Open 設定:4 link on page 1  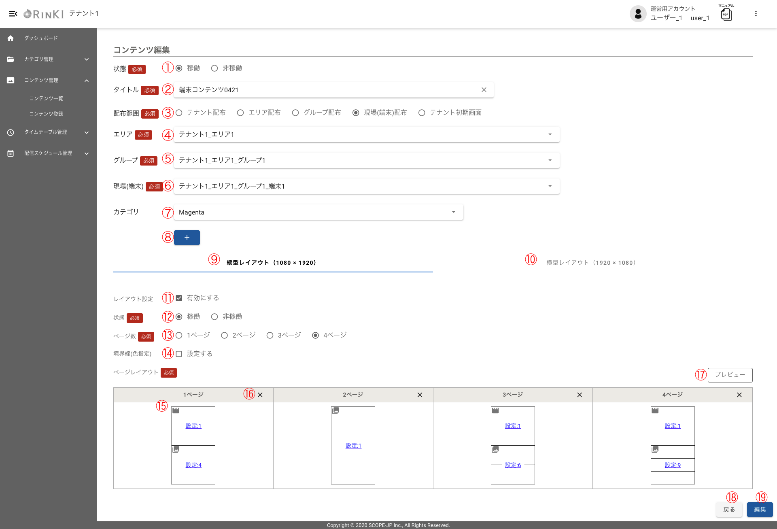[x=193, y=465]
